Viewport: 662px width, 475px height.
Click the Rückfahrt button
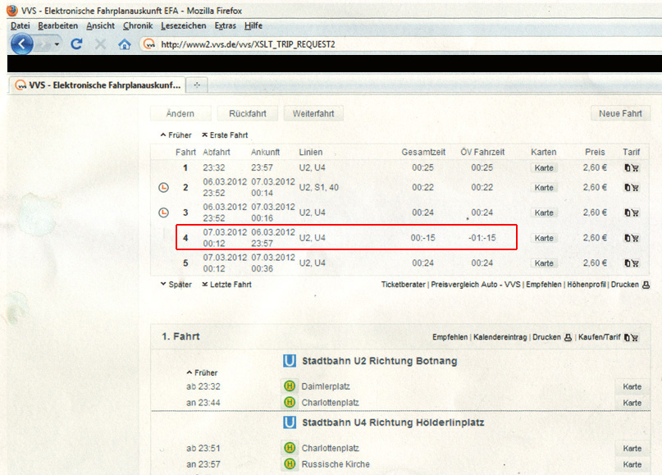coord(248,113)
